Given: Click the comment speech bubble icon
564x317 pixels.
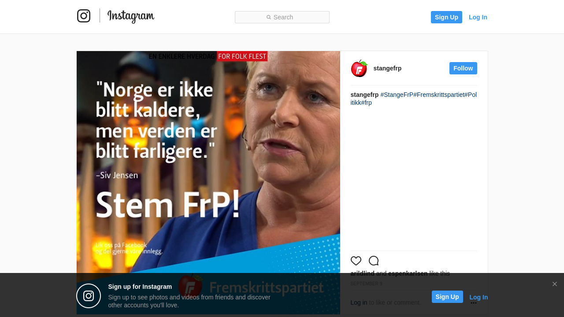Looking at the screenshot, I should (x=374, y=261).
